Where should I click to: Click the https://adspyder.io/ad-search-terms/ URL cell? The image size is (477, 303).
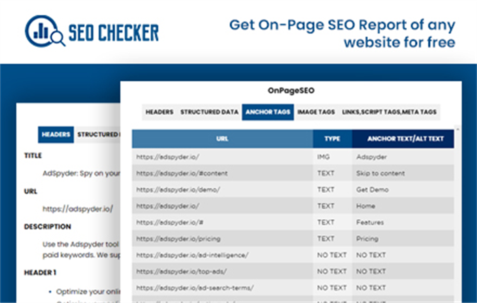coord(223,288)
